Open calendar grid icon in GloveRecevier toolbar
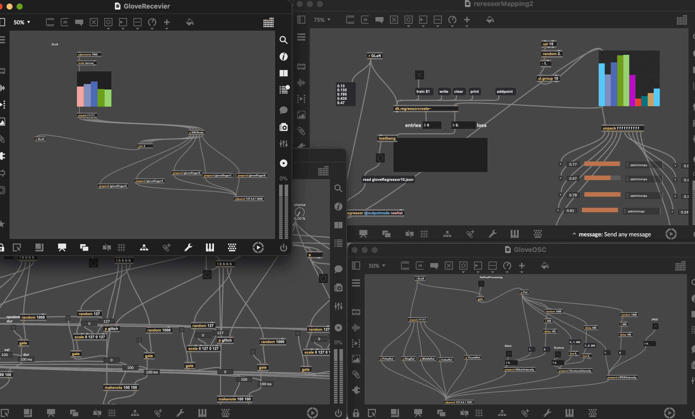Image resolution: width=695 pixels, height=419 pixels. (x=268, y=22)
